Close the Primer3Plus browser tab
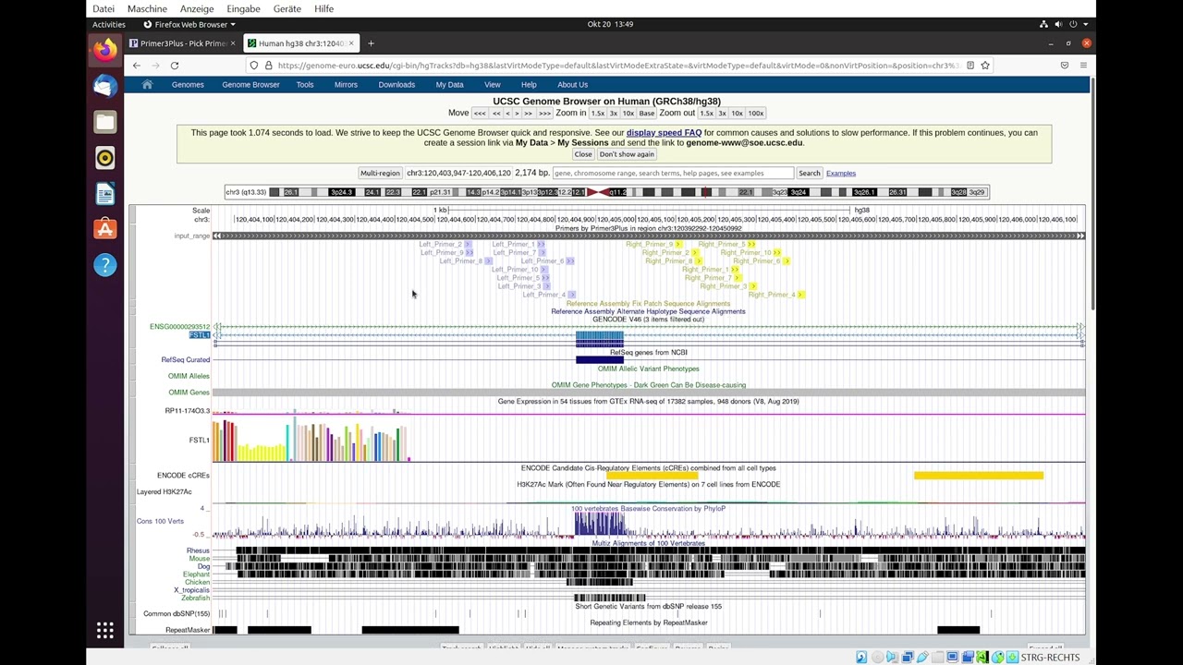This screenshot has width=1183, height=665. (232, 43)
